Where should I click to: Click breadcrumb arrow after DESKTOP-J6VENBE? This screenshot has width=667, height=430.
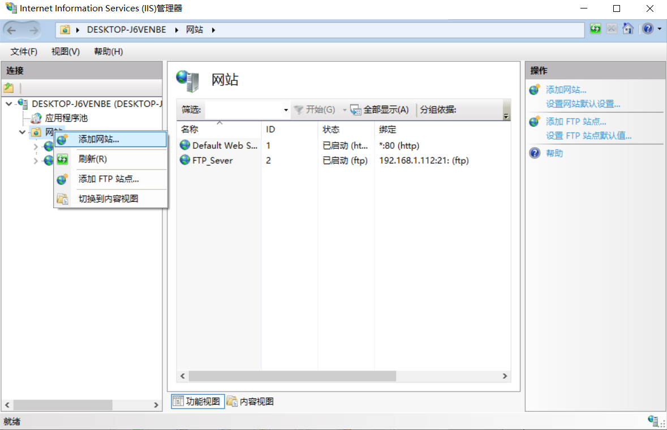pos(177,30)
